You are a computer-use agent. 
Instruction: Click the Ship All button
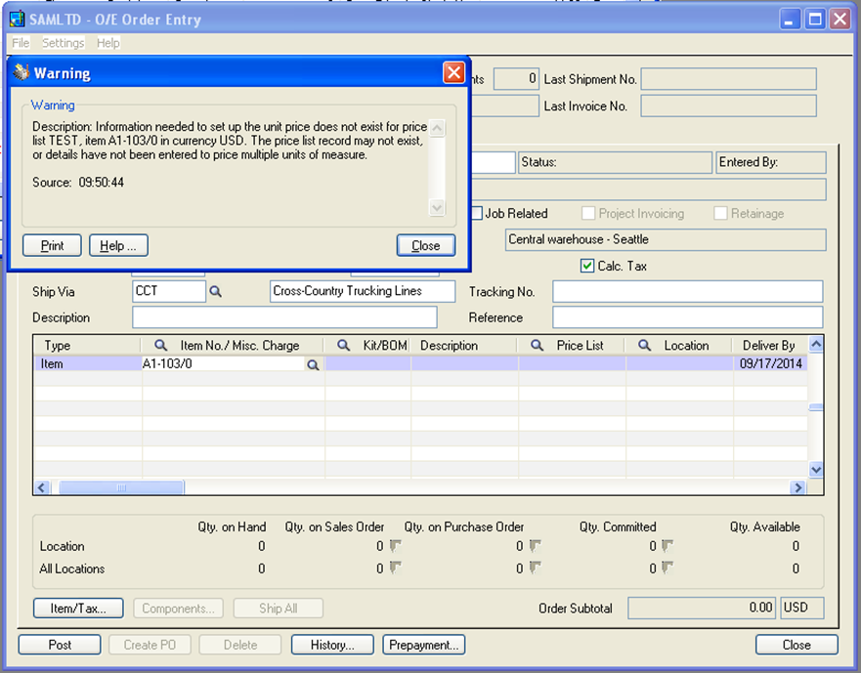tap(278, 609)
